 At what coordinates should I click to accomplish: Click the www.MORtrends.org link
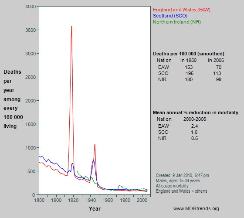click(196, 208)
